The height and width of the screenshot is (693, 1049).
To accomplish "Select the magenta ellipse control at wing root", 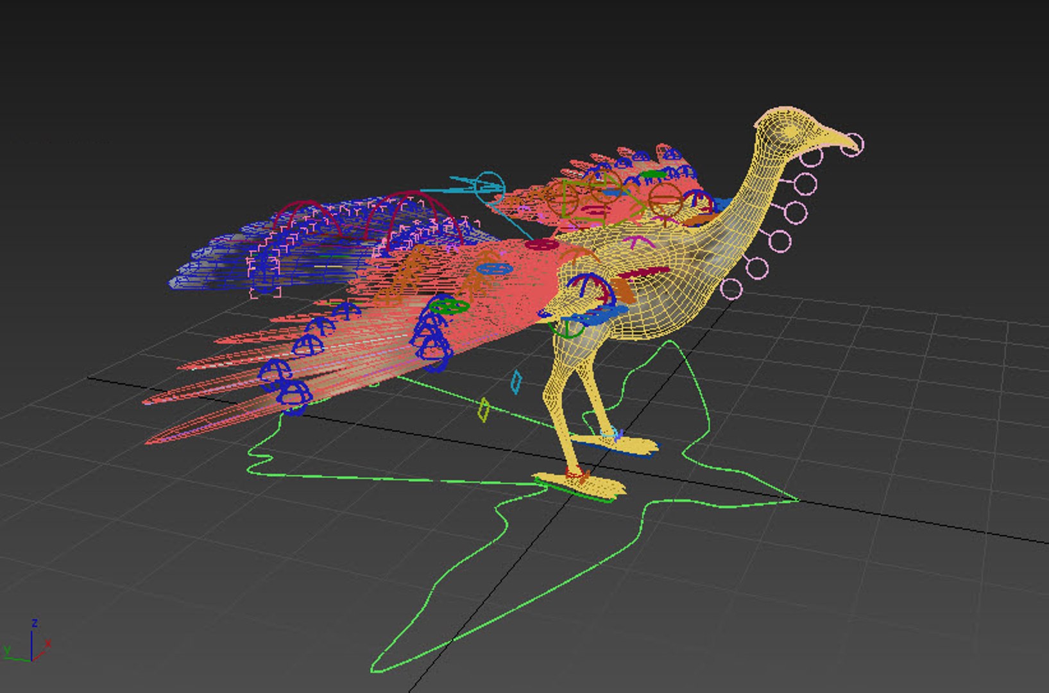I will pos(542,245).
